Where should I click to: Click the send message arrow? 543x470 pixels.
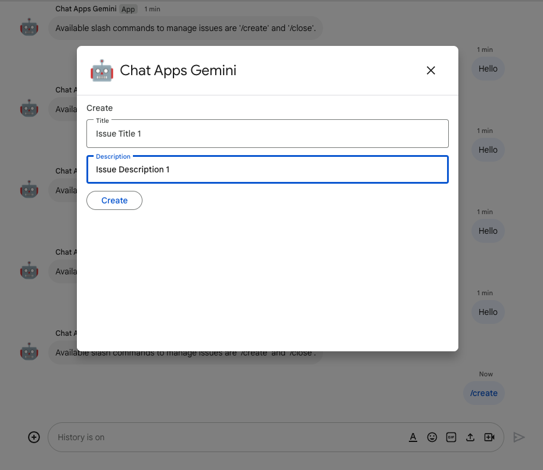[519, 437]
